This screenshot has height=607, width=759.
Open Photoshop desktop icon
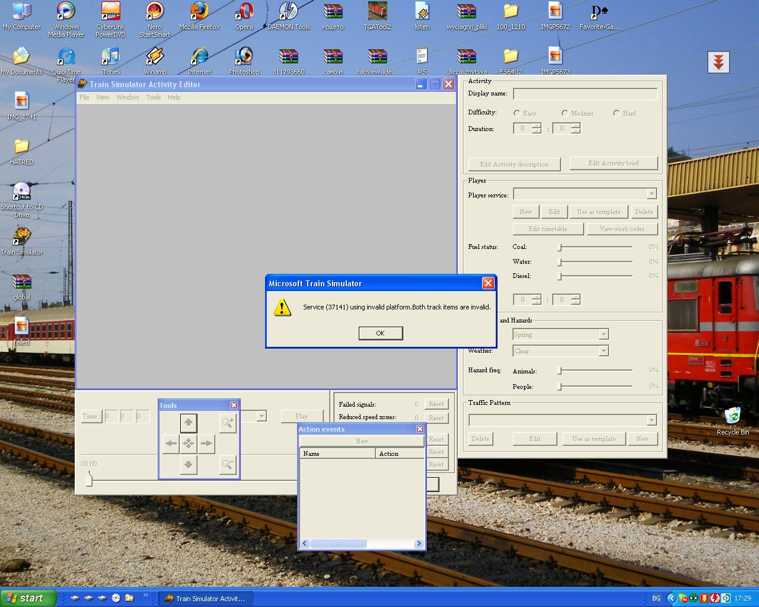(x=244, y=61)
